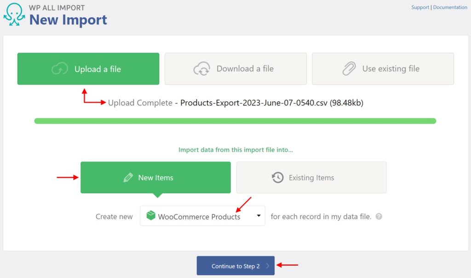
Task: Click the history clock icon on Existing Items
Action: (277, 177)
